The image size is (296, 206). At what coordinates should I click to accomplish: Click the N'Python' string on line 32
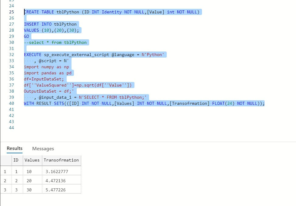tap(153, 55)
